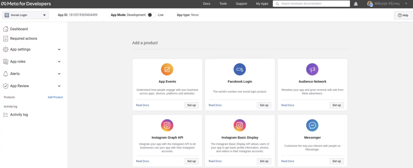Screen dimensions: 413x168
Task: Open the Social Login app selector dropdown
Action: coord(25,15)
